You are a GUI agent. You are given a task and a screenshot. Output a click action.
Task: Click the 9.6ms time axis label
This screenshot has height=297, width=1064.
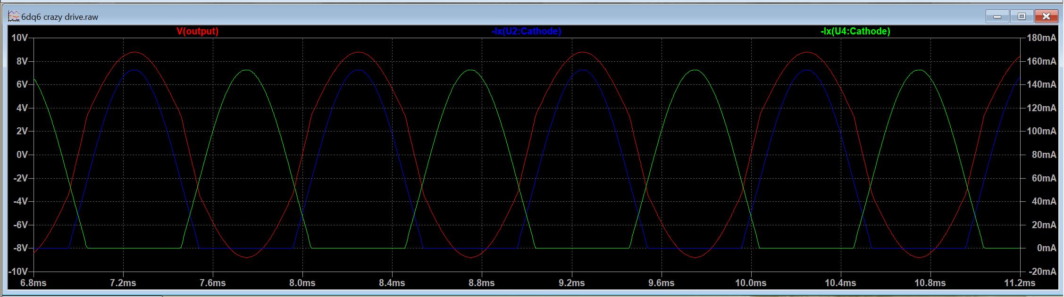(x=661, y=283)
